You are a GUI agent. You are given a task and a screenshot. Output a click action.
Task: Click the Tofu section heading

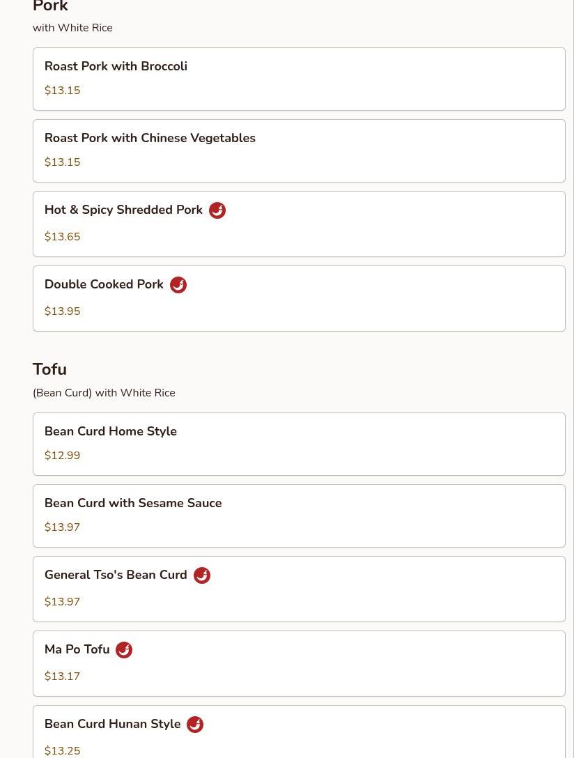coord(49,369)
